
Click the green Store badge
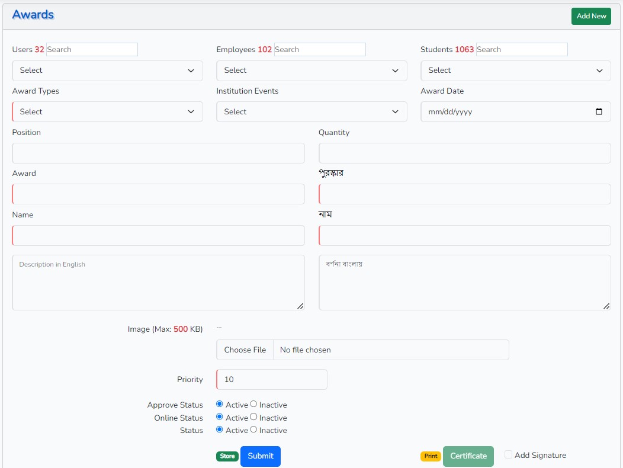click(227, 456)
